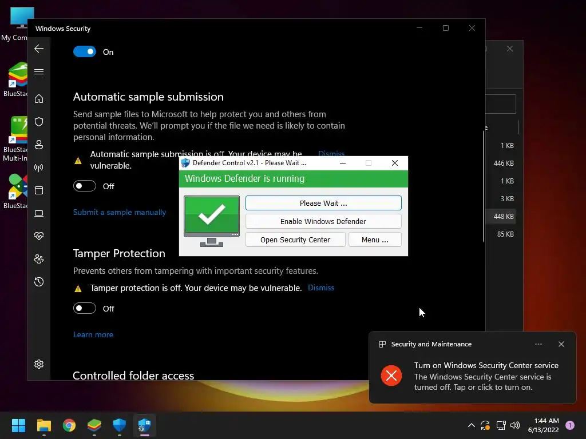This screenshot has height=439, width=586.
Task: Open Virus & threat protection shield icon
Action: pos(39,122)
